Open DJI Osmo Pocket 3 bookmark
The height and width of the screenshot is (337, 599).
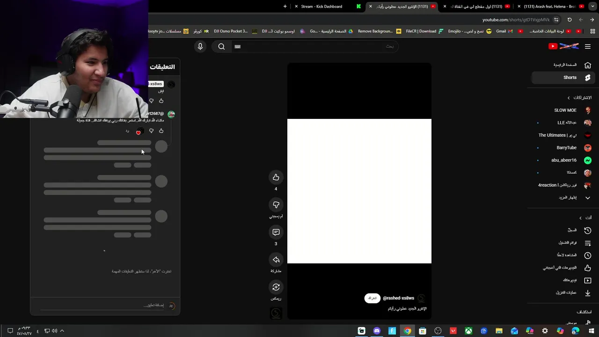tap(235, 31)
